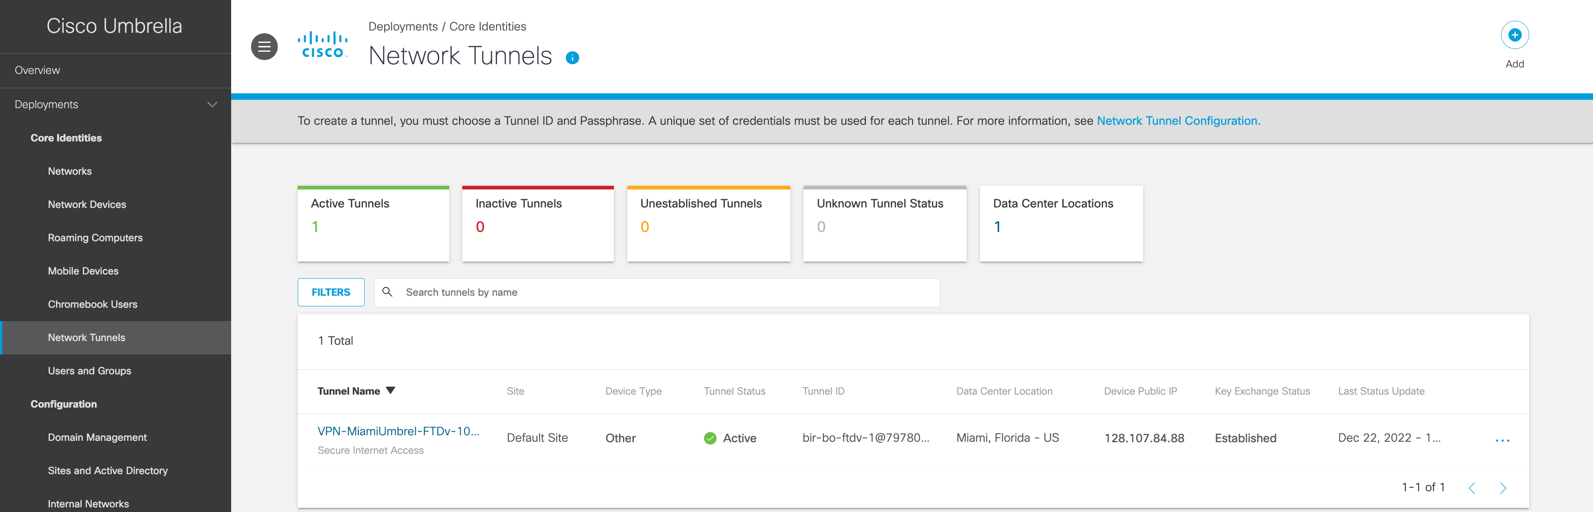Go to Users and Groups
This screenshot has width=1593, height=512.
(x=90, y=371)
